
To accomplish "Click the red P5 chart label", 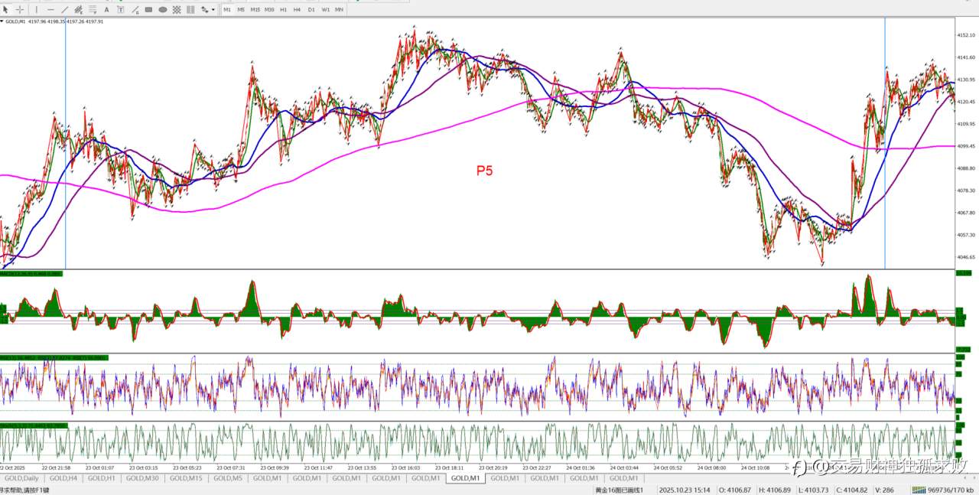I will pos(485,171).
